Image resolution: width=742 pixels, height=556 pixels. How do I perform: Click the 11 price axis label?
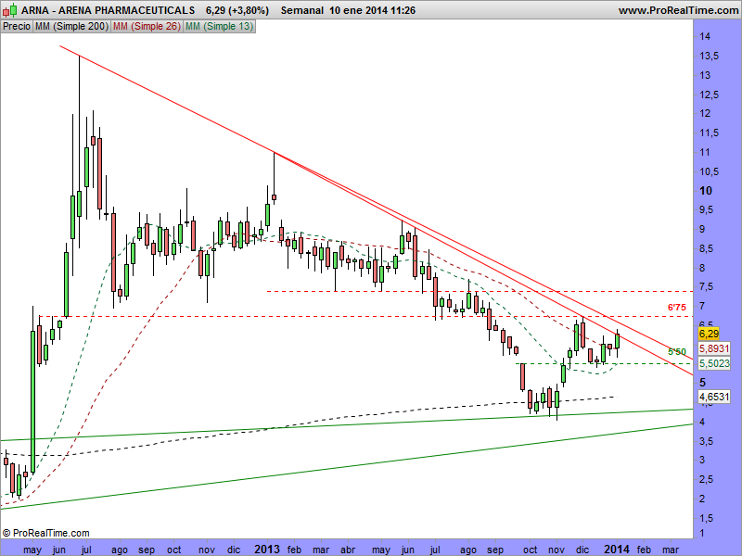click(x=705, y=152)
